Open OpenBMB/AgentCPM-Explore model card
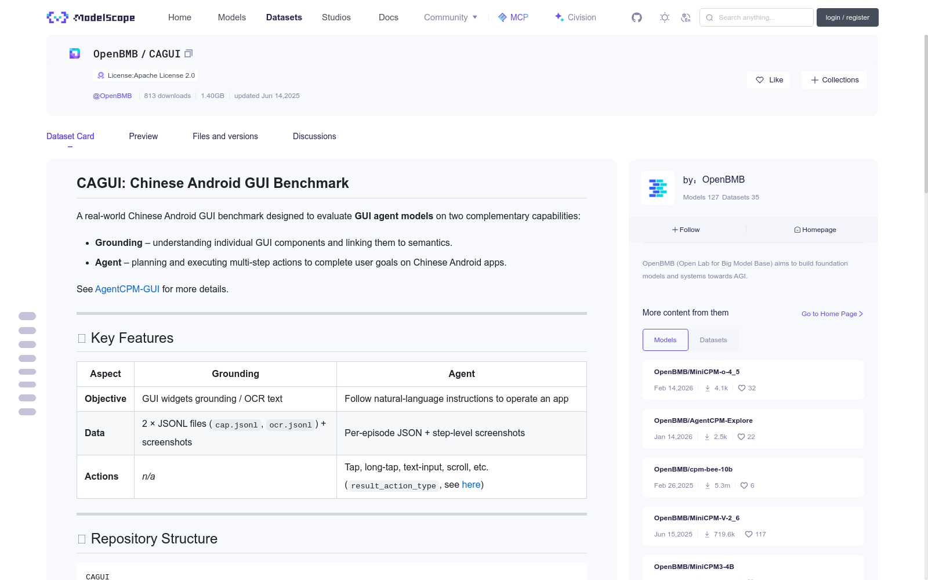 click(753, 429)
